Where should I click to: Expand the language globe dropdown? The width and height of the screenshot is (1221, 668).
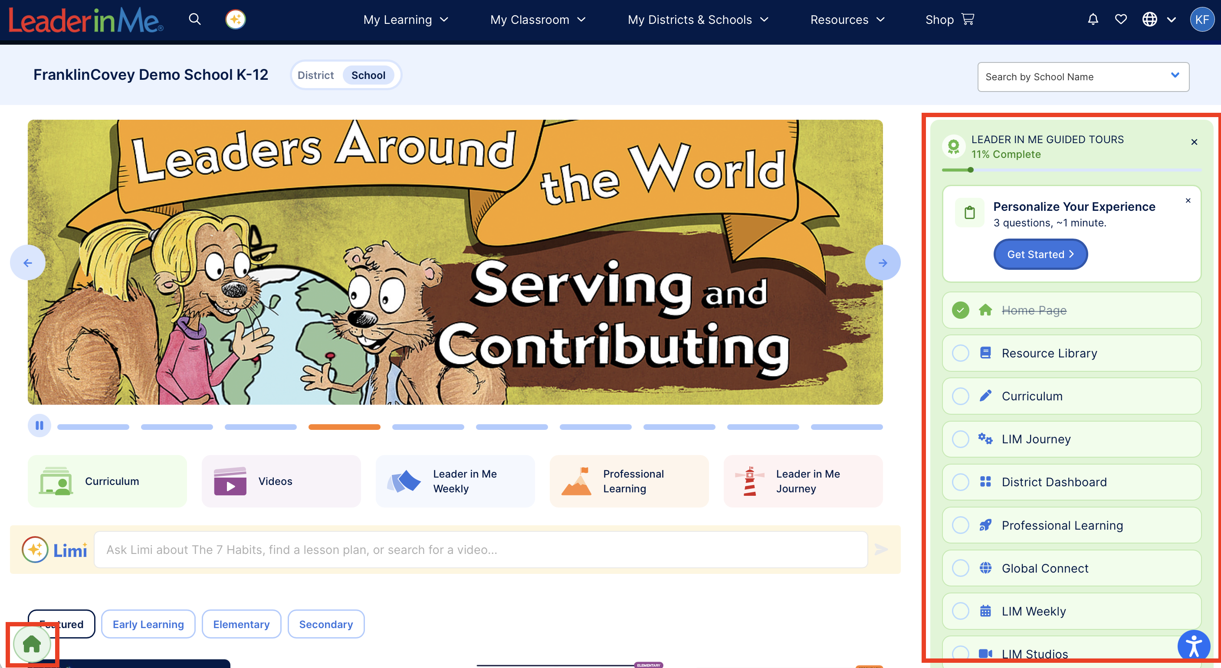pos(1159,20)
